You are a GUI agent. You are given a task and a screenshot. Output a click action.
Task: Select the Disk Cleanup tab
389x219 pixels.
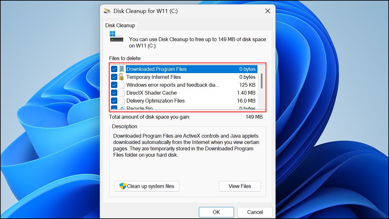120,26
